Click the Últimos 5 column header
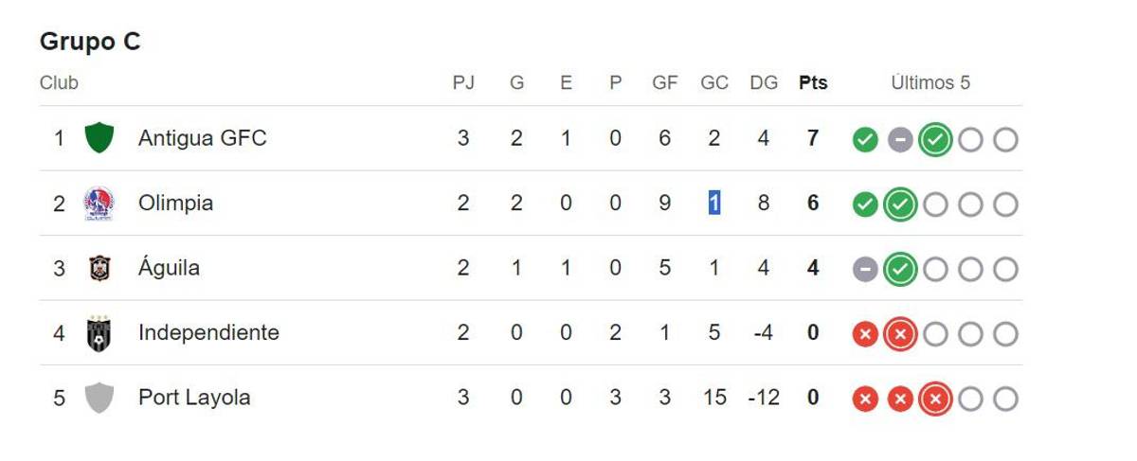Viewport: 1137px width, 461px height. tap(930, 83)
